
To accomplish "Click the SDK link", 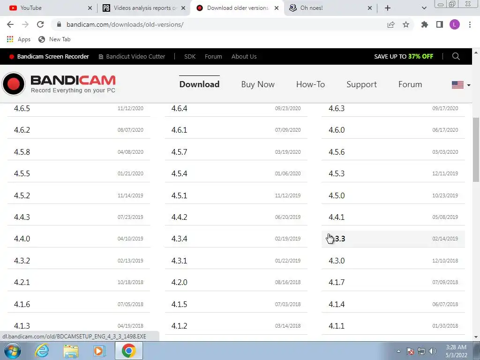I will pos(190,56).
